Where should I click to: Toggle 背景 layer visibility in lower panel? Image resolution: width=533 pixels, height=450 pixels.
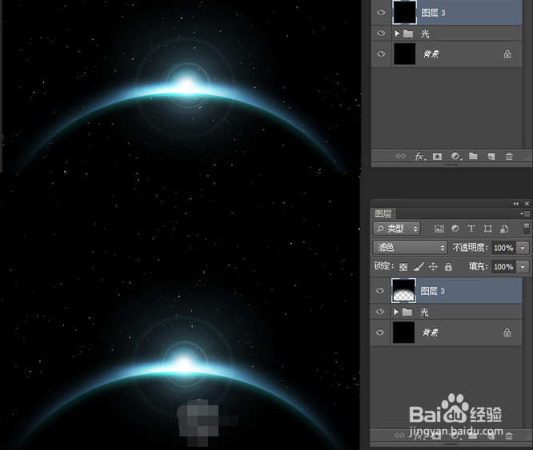coord(381,333)
